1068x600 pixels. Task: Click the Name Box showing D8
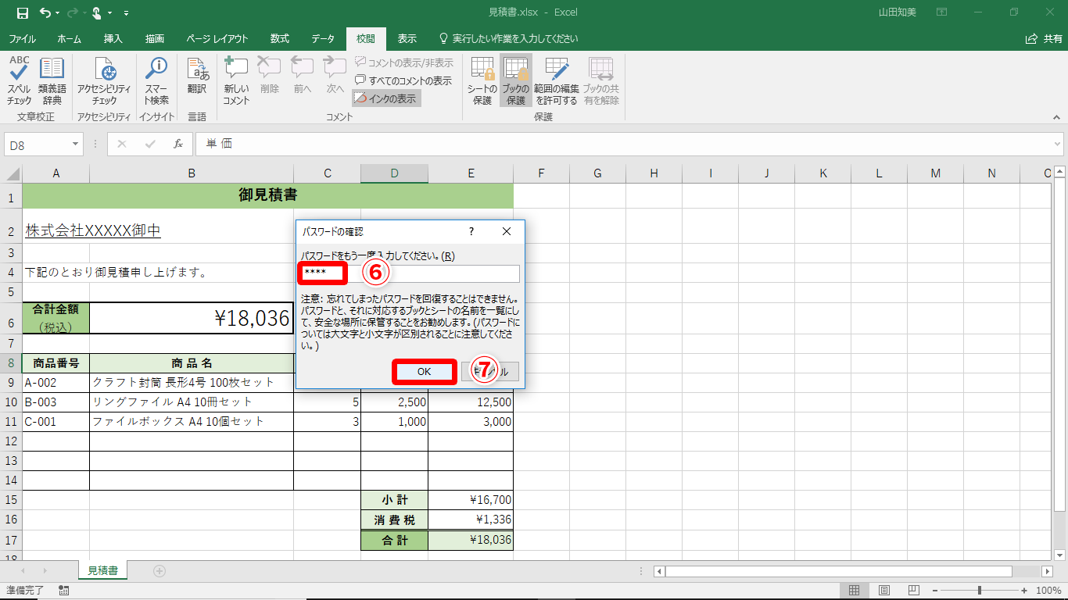tap(38, 144)
